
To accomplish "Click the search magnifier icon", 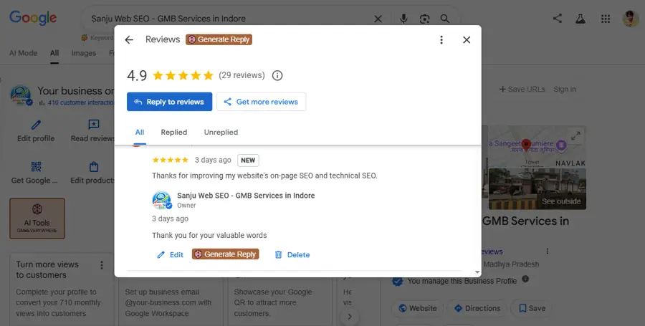I will [x=444, y=19].
